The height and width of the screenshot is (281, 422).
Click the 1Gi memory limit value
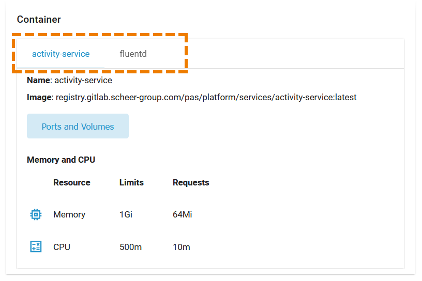click(126, 214)
